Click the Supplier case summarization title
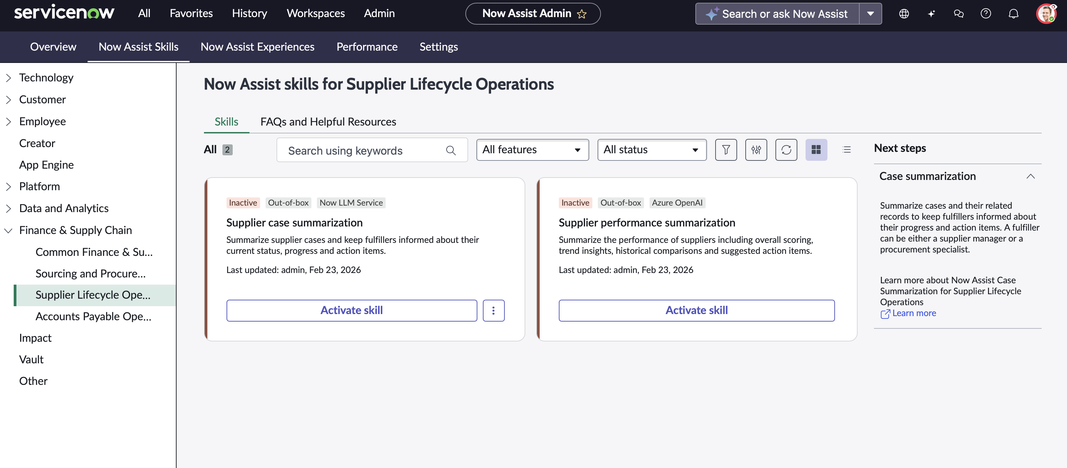 tap(294, 223)
